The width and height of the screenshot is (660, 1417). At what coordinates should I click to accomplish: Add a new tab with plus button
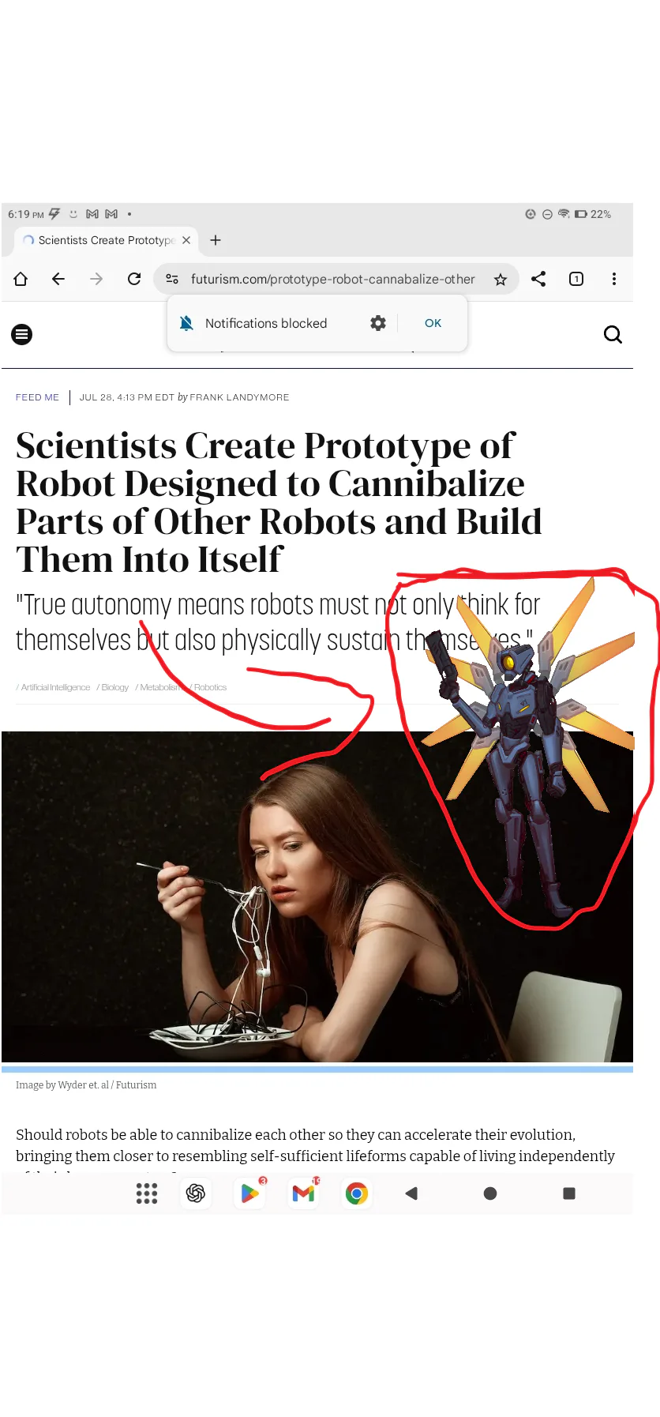tap(216, 240)
